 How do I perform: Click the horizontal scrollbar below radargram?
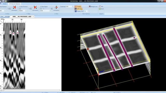click(x=32, y=90)
